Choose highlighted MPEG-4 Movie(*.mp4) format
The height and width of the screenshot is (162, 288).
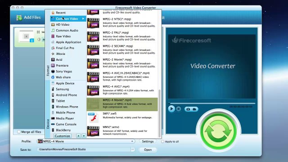(x=122, y=104)
